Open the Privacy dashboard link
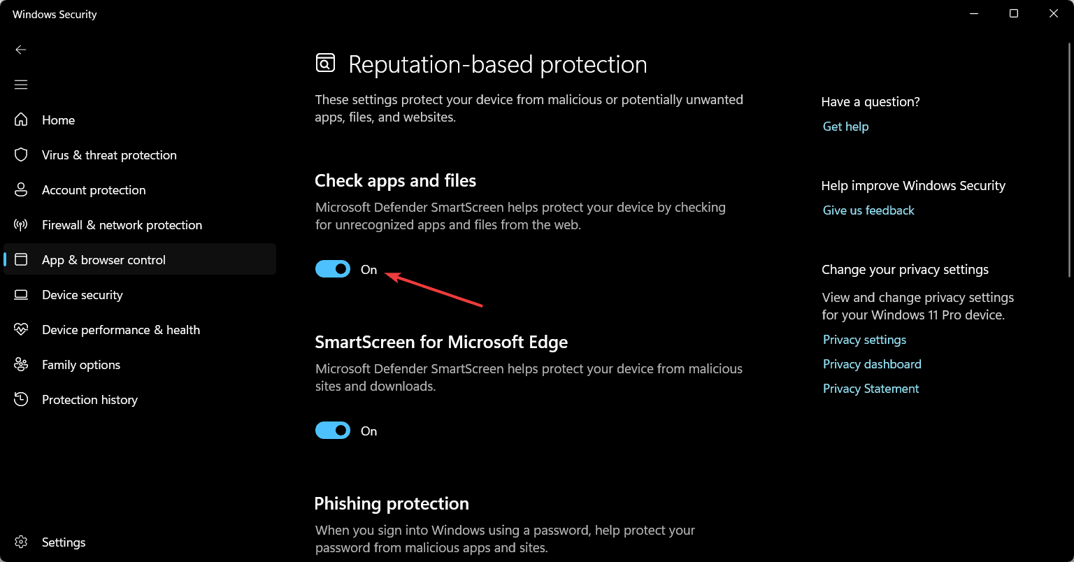This screenshot has height=562, width=1074. point(872,364)
